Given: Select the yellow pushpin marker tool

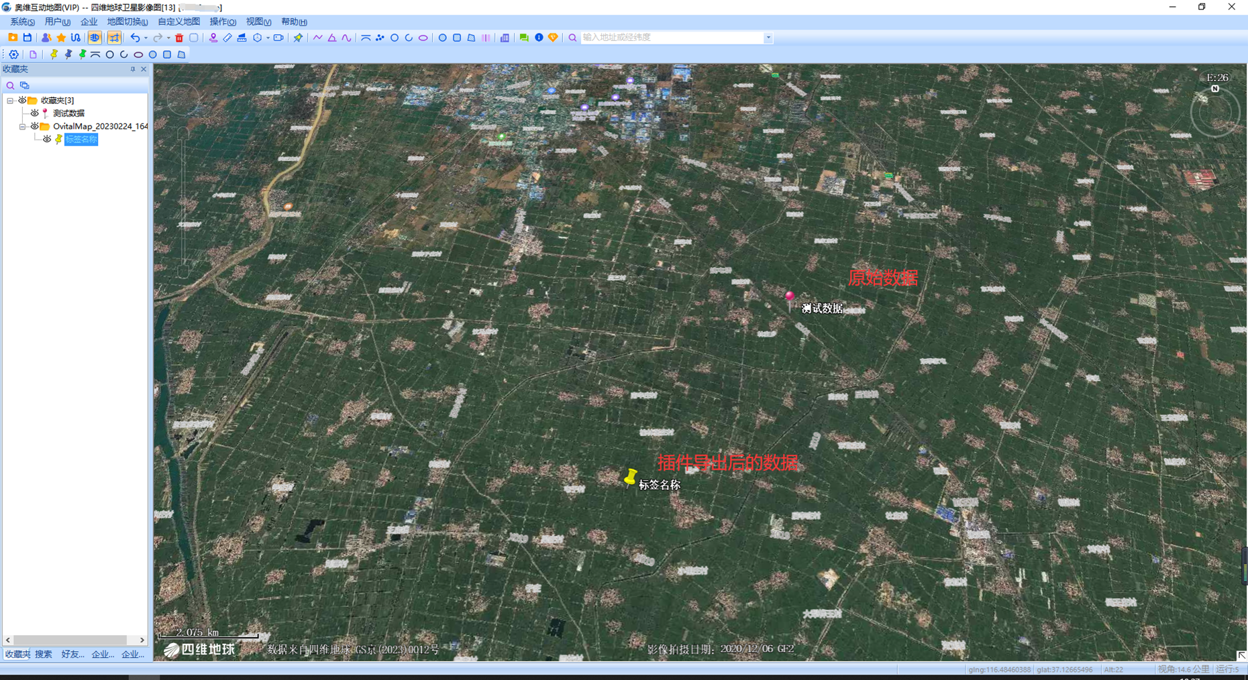Looking at the screenshot, I should [x=54, y=54].
